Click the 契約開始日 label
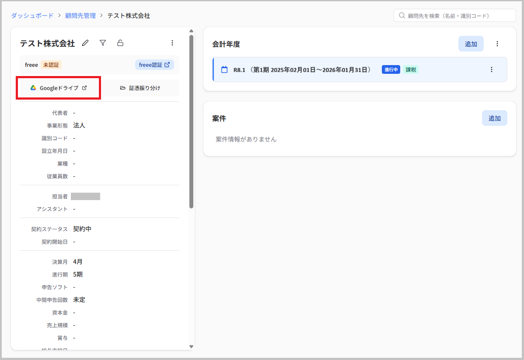Image resolution: width=524 pixels, height=360 pixels. (x=55, y=242)
